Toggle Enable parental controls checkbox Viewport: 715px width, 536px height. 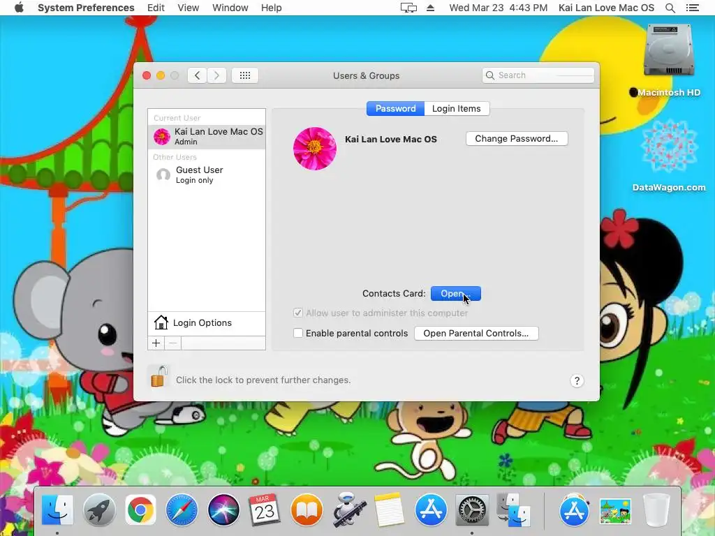[297, 333]
